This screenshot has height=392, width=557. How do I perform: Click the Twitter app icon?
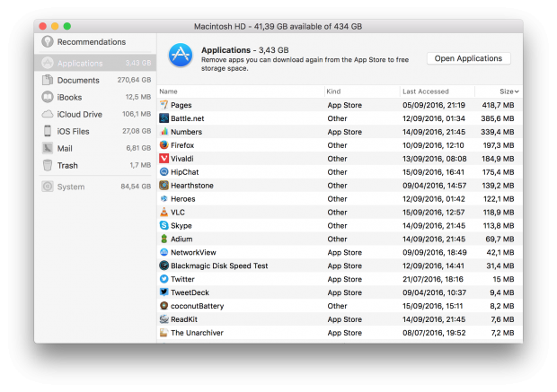(164, 279)
